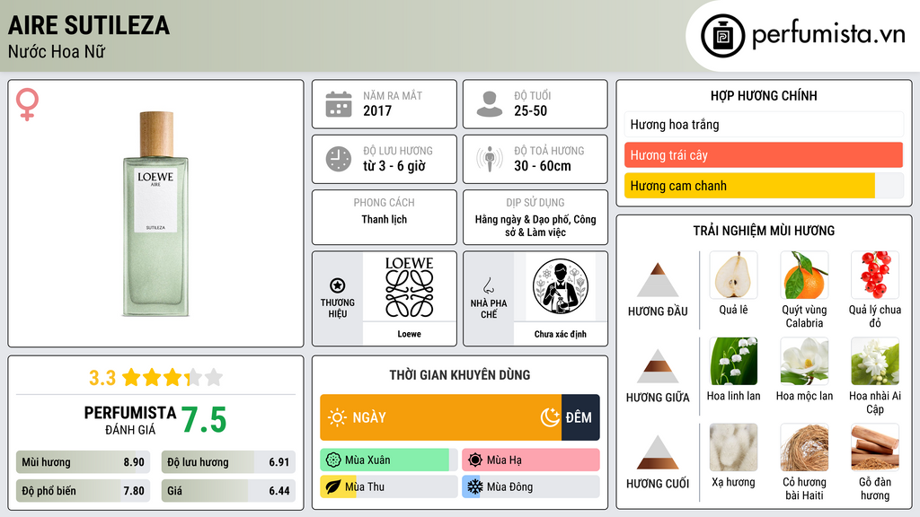Select the Hoa linh lan note image
Viewport: 920px width, 517px height.
pyautogui.click(x=733, y=361)
